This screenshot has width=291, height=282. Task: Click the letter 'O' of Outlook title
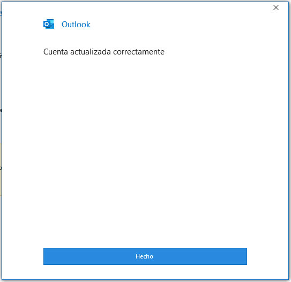65,25
